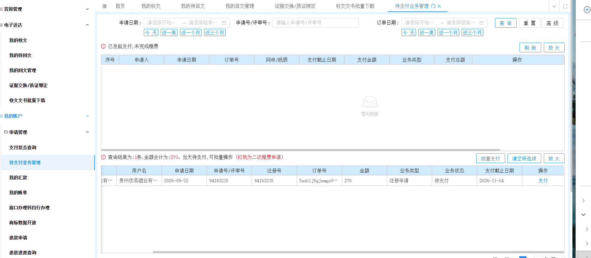
Task: Click the circled plus icon on the right edge
Action: 587,10
